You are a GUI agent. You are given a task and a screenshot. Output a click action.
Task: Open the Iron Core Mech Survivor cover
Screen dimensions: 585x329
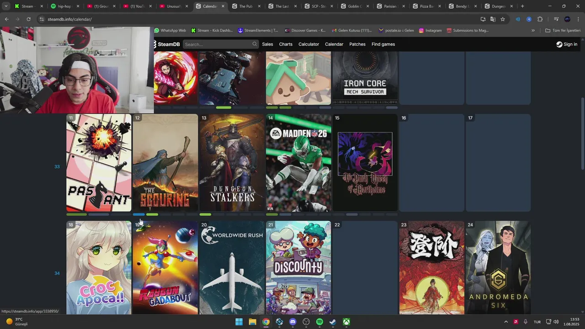[365, 78]
